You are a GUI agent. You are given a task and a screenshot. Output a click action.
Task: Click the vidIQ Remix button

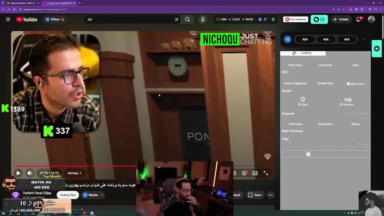(90, 195)
